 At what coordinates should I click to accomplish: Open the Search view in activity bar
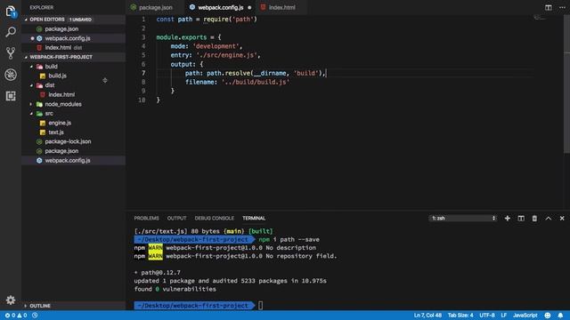click(x=11, y=32)
